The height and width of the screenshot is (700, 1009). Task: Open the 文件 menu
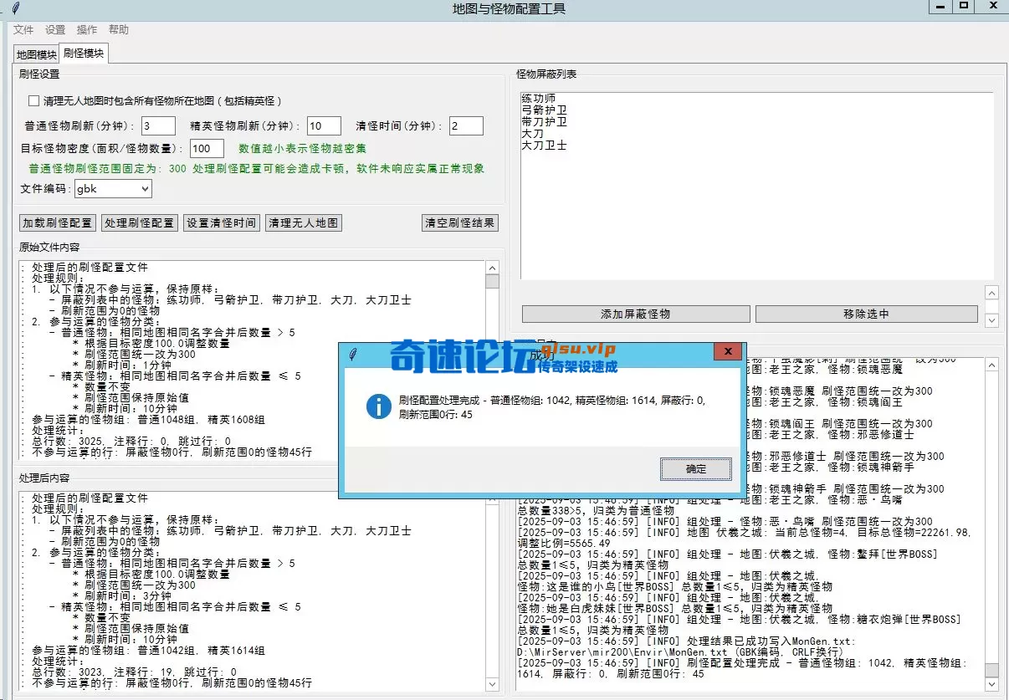[x=23, y=29]
